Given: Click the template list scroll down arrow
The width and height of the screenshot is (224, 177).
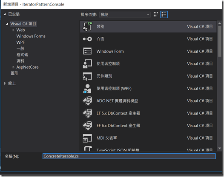Looking at the screenshot, I should 220,148.
